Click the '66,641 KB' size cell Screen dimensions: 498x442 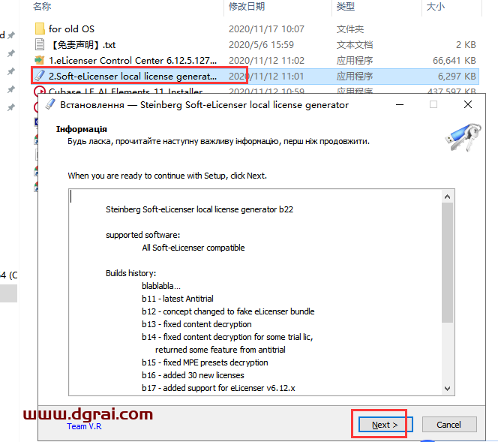click(454, 60)
